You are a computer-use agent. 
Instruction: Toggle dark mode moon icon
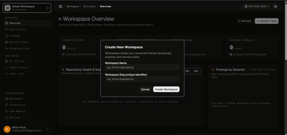(x=276, y=6)
